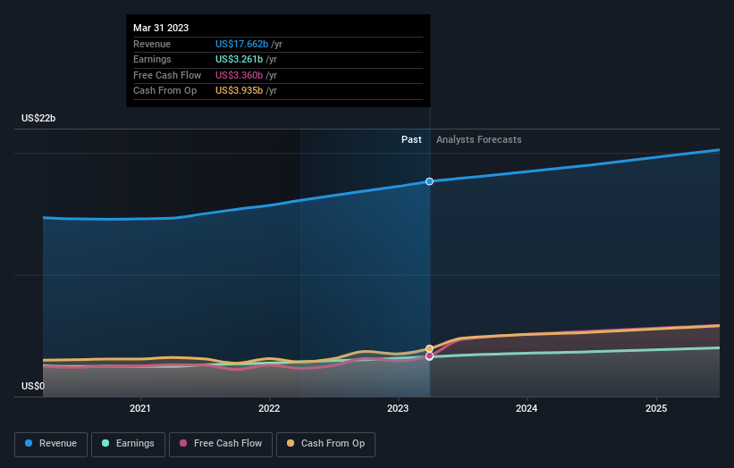Click the Earnings row label in tooltip
The height and width of the screenshot is (468, 734).
click(x=152, y=59)
